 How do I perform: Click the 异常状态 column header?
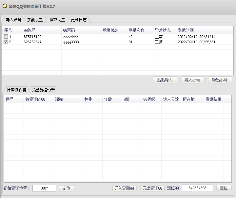(x=165, y=30)
